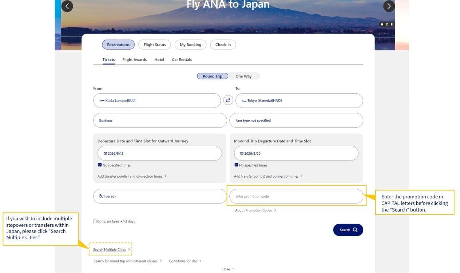Select the One Way trip option

(x=243, y=76)
